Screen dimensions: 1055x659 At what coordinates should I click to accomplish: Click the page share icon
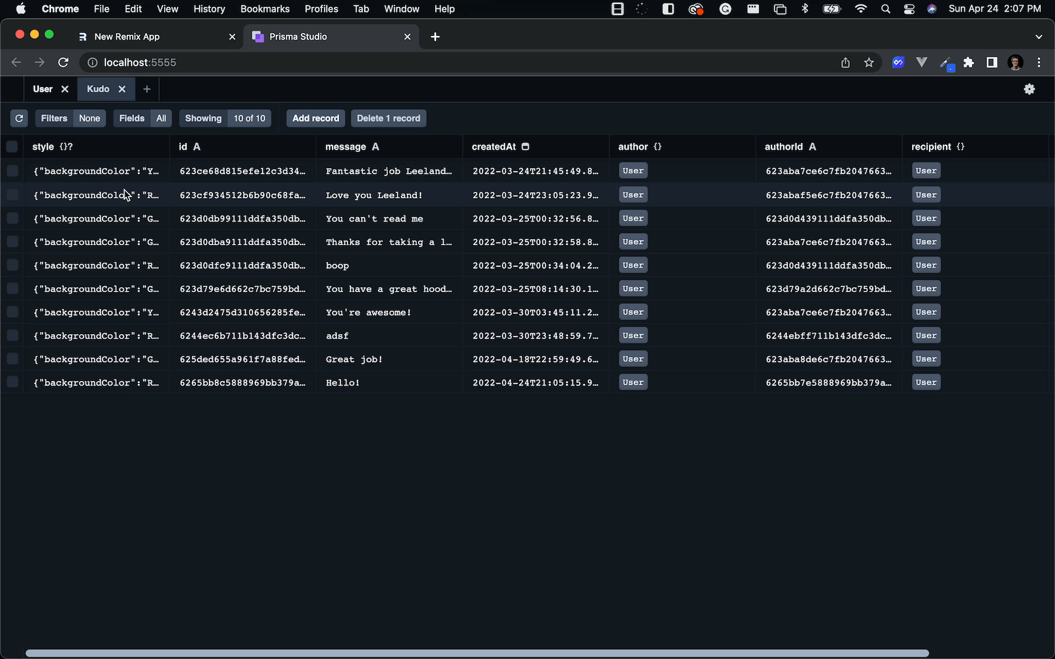click(846, 63)
